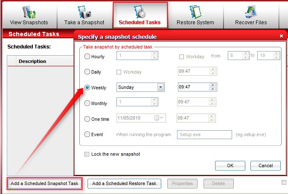
Task: Open the 11/05/2010 date picker dropdown
Action: 161,118
